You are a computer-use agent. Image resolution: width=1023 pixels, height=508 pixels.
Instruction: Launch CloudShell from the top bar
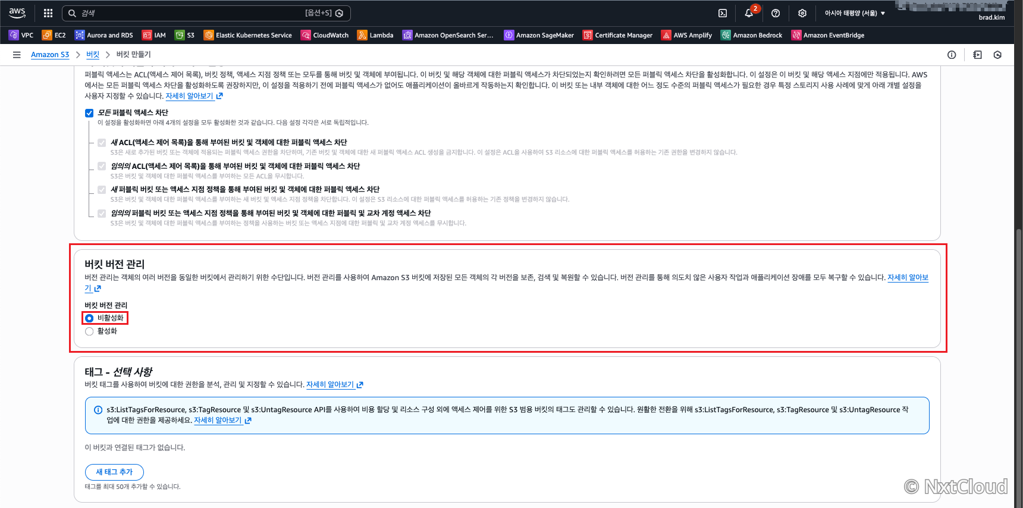[x=723, y=13]
